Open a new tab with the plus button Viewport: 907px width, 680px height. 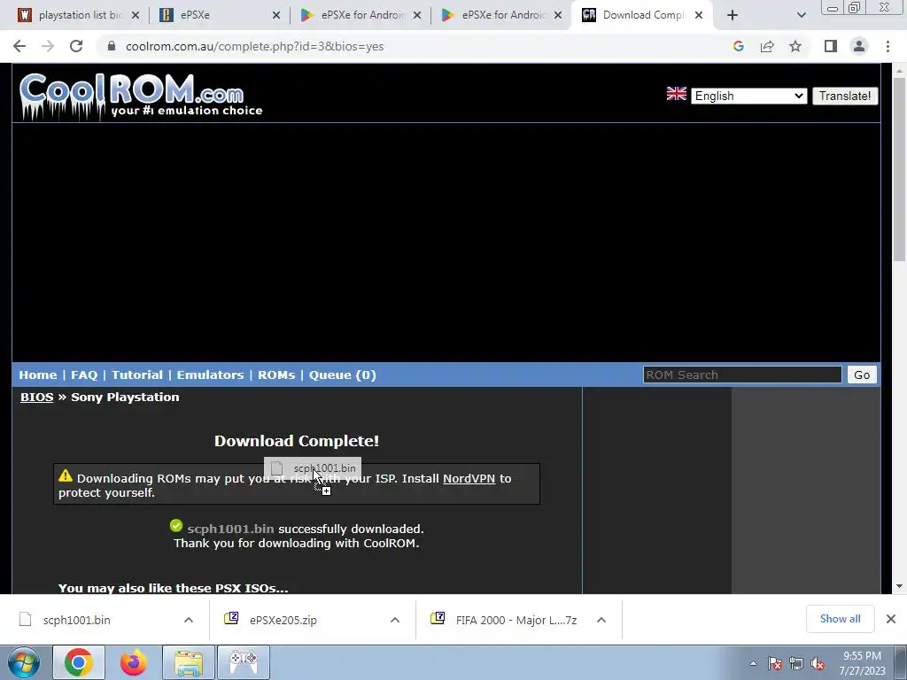tap(733, 15)
